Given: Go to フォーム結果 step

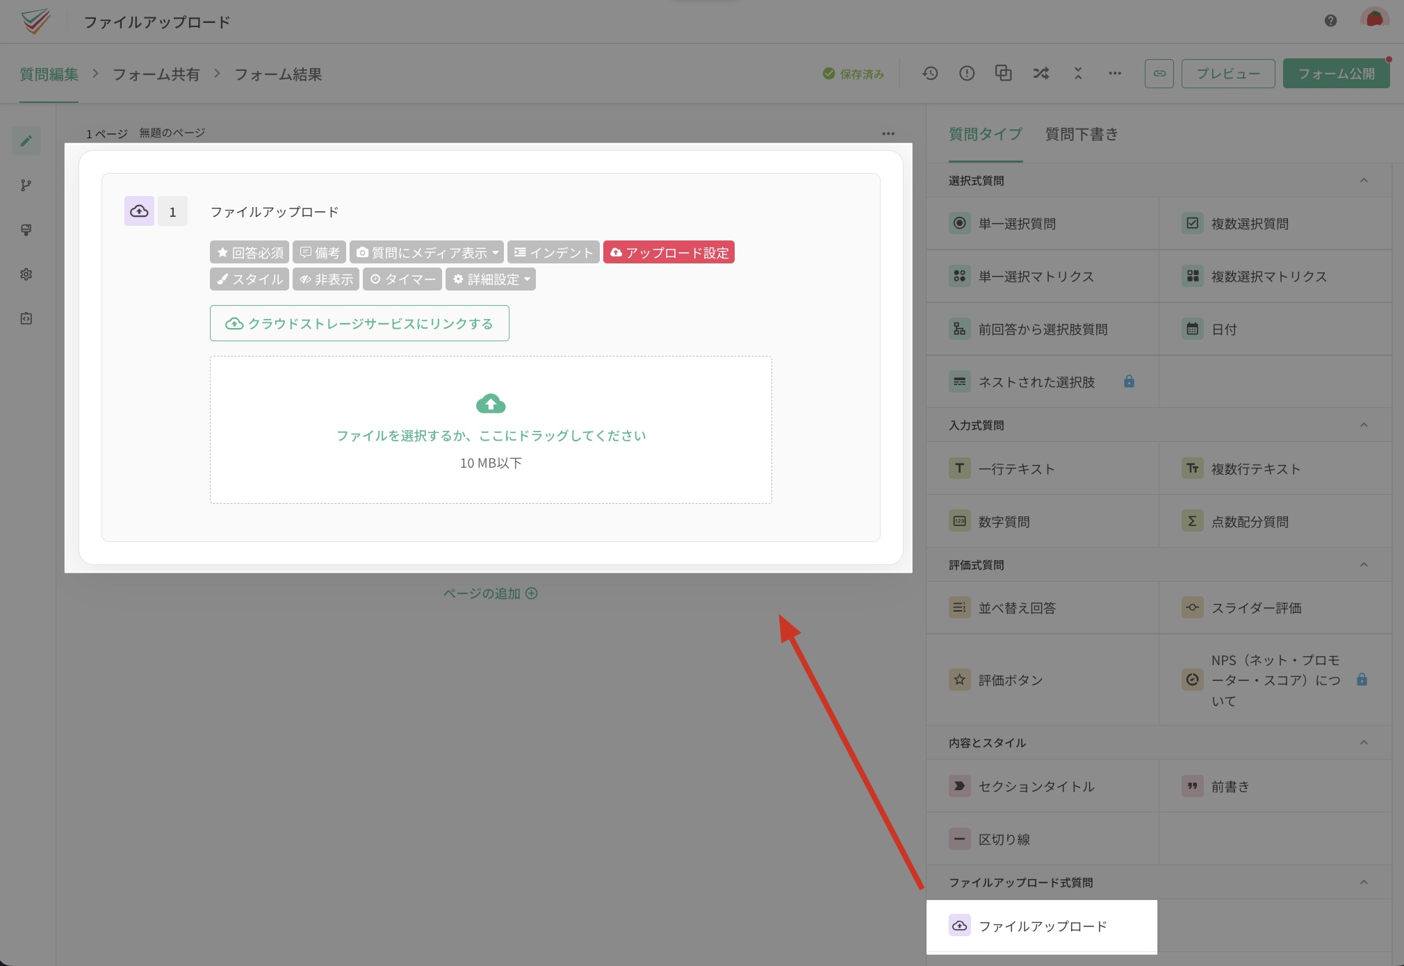Looking at the screenshot, I should 278,74.
